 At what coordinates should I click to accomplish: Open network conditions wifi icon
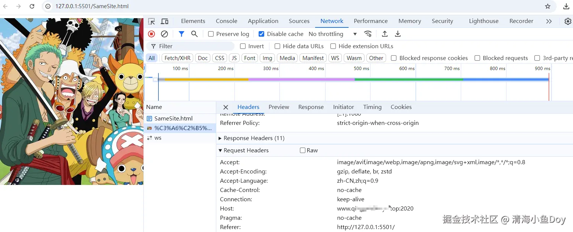click(x=368, y=34)
